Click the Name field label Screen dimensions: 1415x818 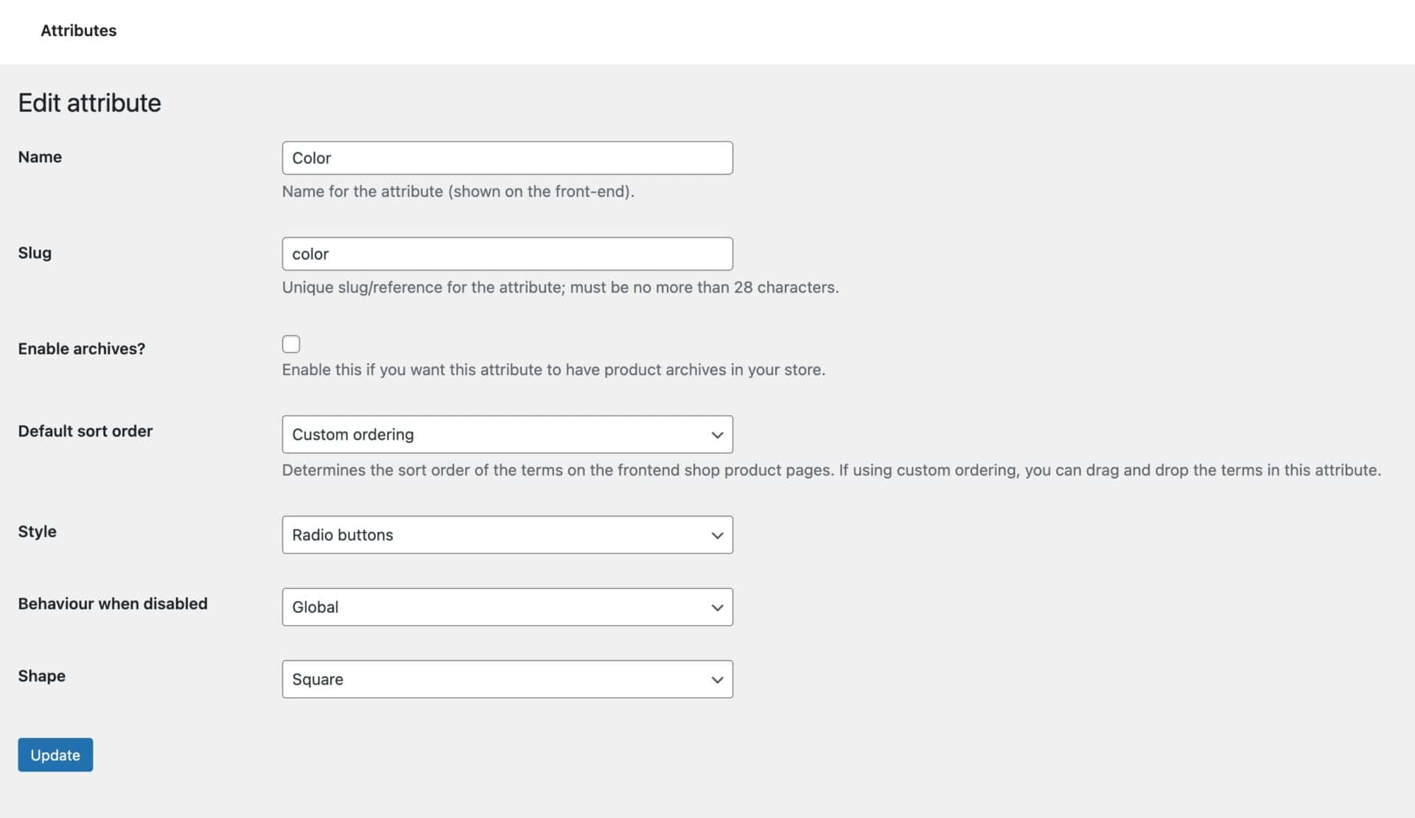[40, 157]
